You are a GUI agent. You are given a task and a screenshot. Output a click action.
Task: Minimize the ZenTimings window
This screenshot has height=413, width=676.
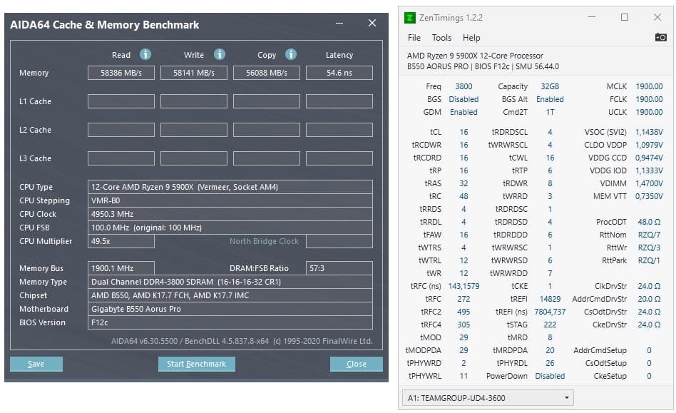(x=592, y=17)
